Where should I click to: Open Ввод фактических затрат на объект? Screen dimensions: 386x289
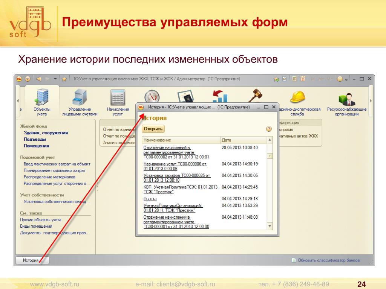57,164
